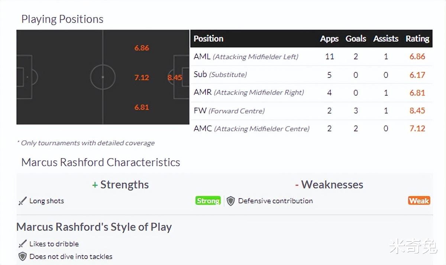
Task: Click the green Strong badge
Action: [208, 201]
